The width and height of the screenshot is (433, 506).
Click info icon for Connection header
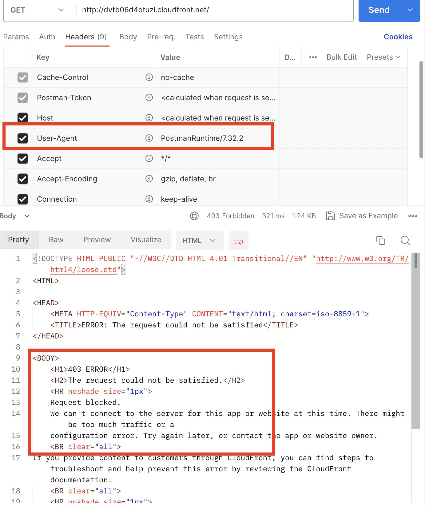pos(149,199)
